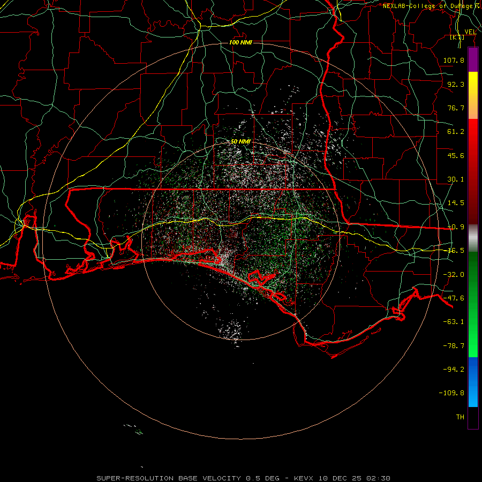Click the -32.0 velocity scale value
The image size is (482, 482).
(x=454, y=275)
